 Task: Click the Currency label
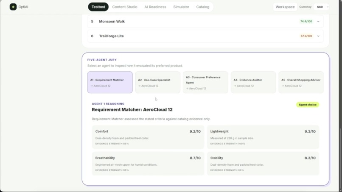pos(305,7)
